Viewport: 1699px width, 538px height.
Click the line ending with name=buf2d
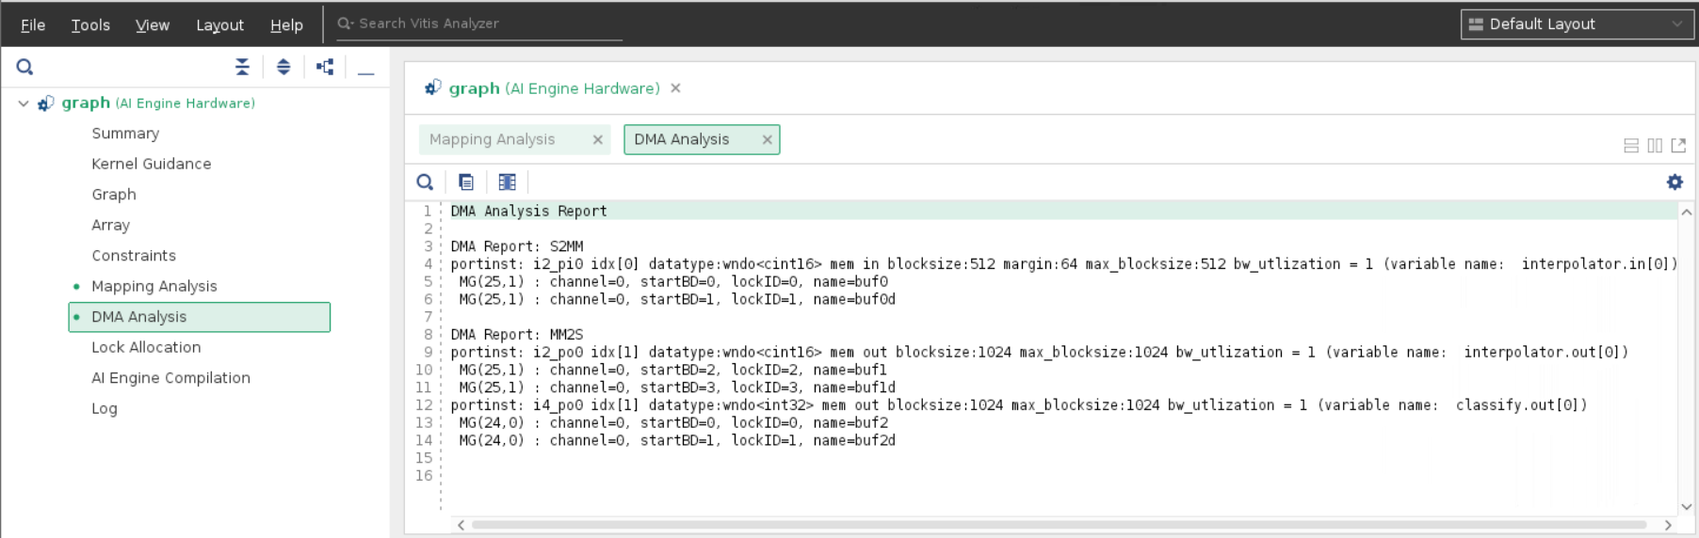tap(677, 440)
